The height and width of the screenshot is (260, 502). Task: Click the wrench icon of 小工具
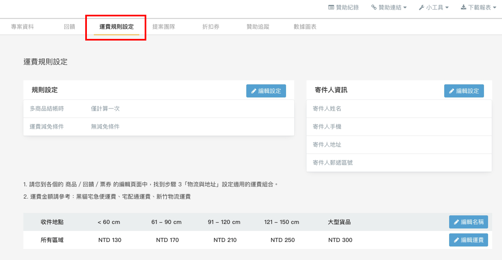pos(421,7)
